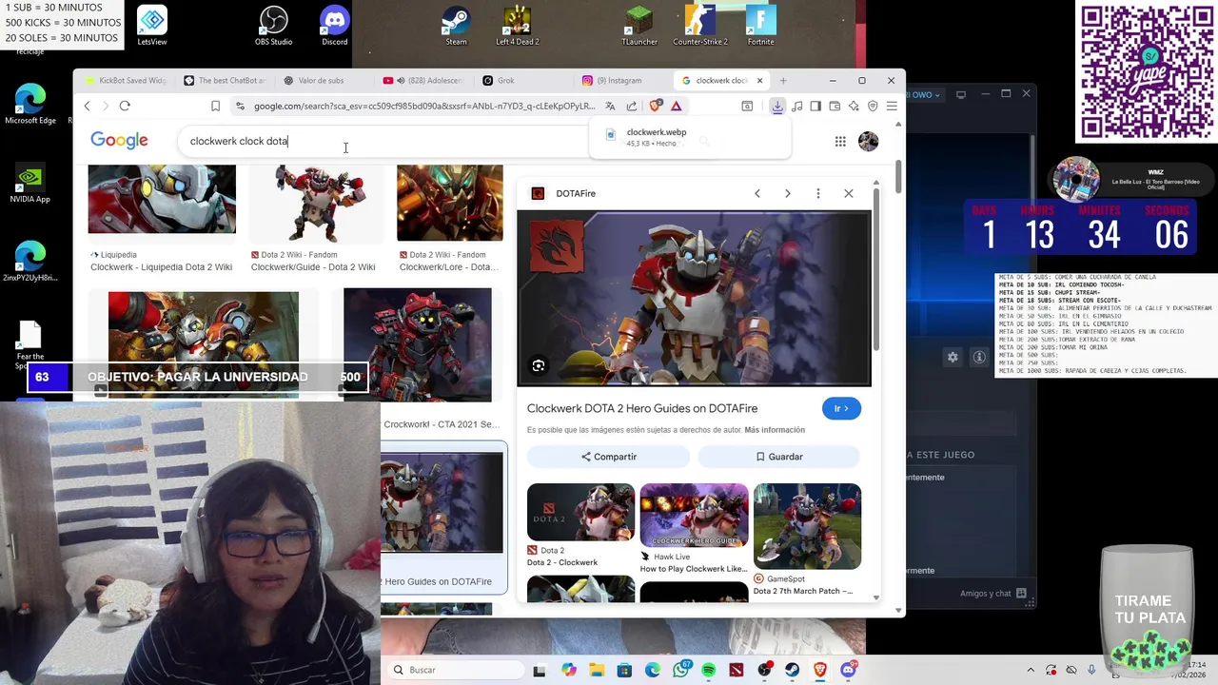Screen dimensions: 1218x685
Task: Switch to the Adolescentes YouTube tab
Action: pyautogui.click(x=422, y=81)
